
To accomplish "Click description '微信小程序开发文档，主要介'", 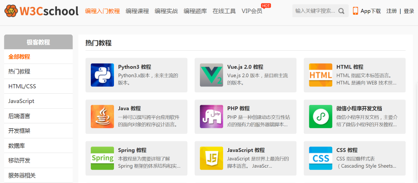I will coord(367,117).
